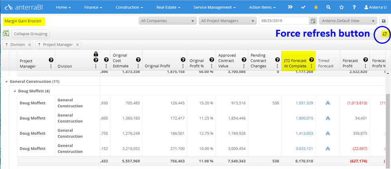Open calendar picker next to date field
The height and width of the screenshot is (169, 391).
coord(313,21)
